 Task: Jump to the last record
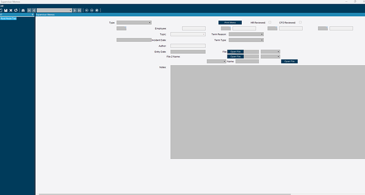coord(79,10)
